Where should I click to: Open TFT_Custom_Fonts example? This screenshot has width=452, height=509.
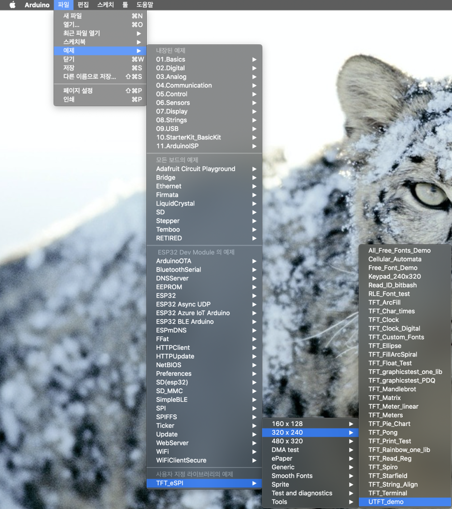[x=405, y=337]
